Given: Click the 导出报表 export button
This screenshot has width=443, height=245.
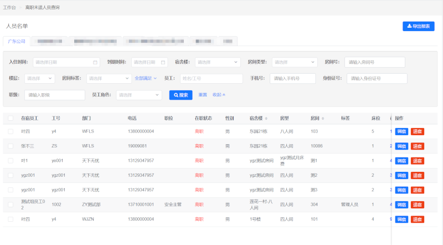Looking at the screenshot, I should point(419,26).
